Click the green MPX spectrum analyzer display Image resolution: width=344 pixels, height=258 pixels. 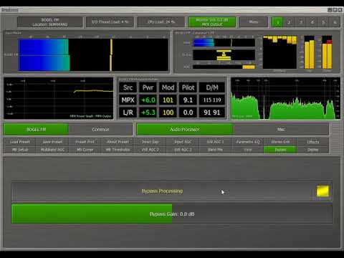[285, 98]
